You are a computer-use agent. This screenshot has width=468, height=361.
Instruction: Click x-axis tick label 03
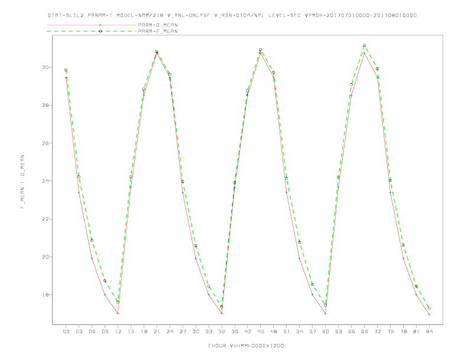79,332
